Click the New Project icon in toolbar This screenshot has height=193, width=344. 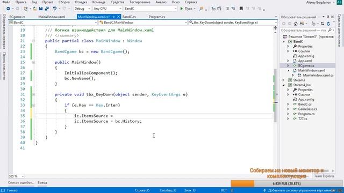tap(26, 9)
